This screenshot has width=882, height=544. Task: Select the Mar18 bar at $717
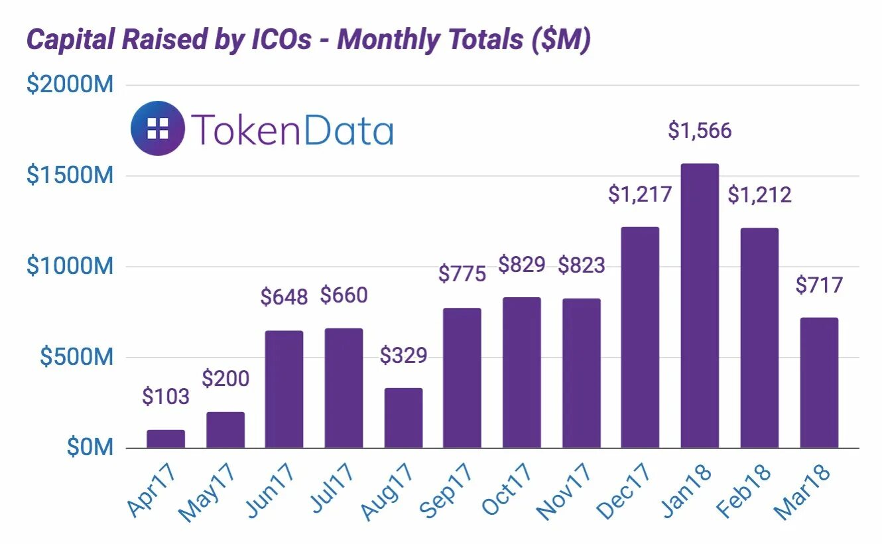tap(819, 383)
